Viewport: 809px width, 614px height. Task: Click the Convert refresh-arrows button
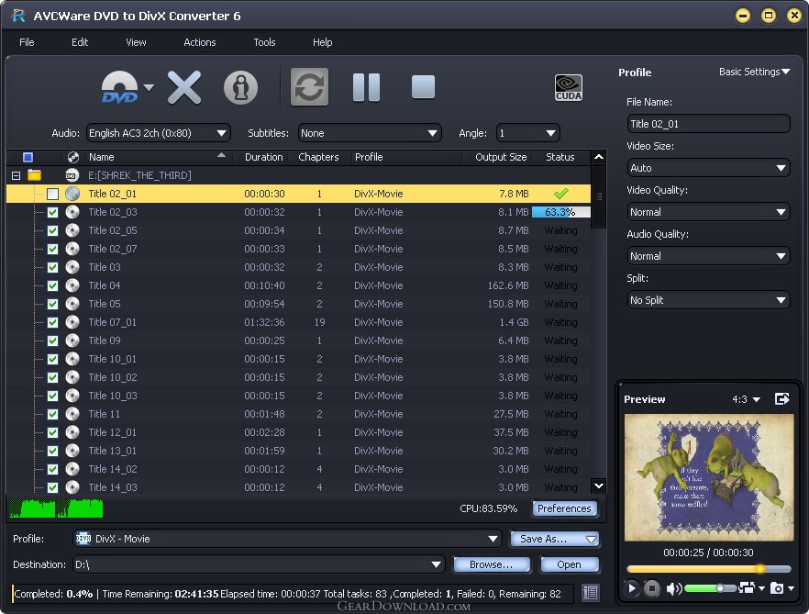[309, 87]
